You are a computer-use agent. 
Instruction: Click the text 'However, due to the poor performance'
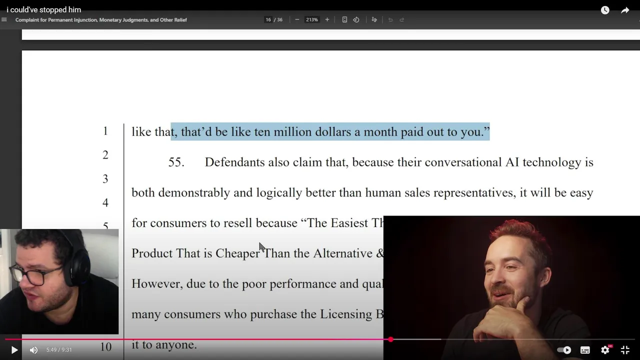(223, 284)
